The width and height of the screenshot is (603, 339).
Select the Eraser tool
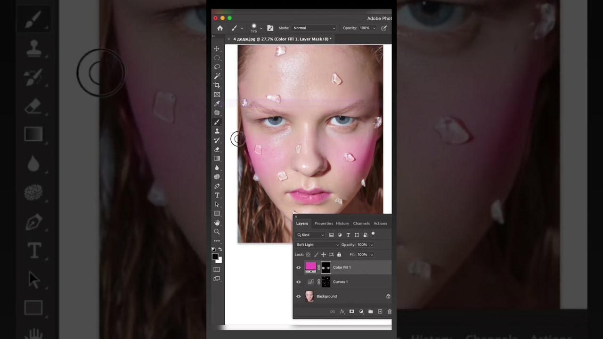217,149
